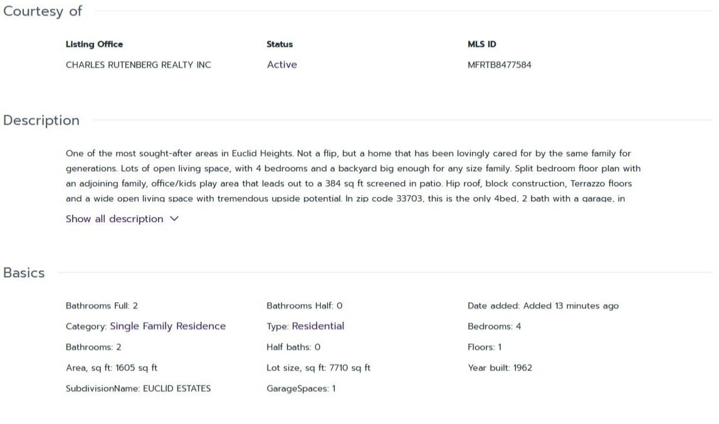
Task: Click the Floors: 1 entry
Action: pyautogui.click(x=484, y=347)
